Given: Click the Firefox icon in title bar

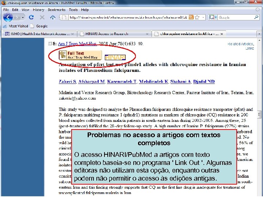Looking at the screenshot, I should pyautogui.click(x=4, y=2).
